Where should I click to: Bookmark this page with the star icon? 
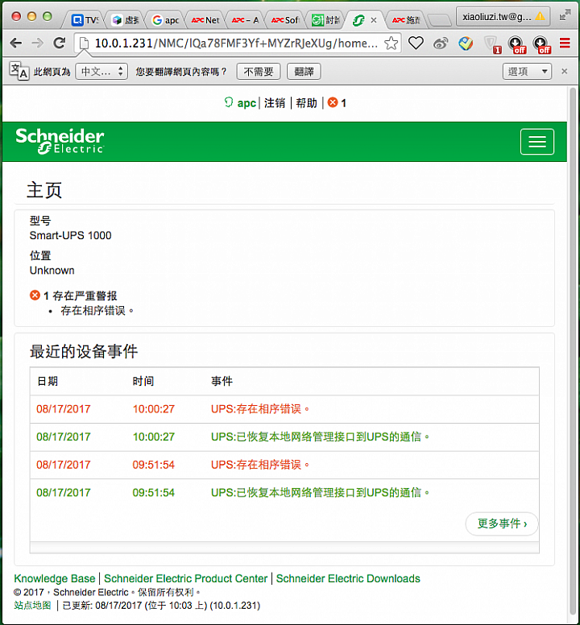tap(391, 43)
